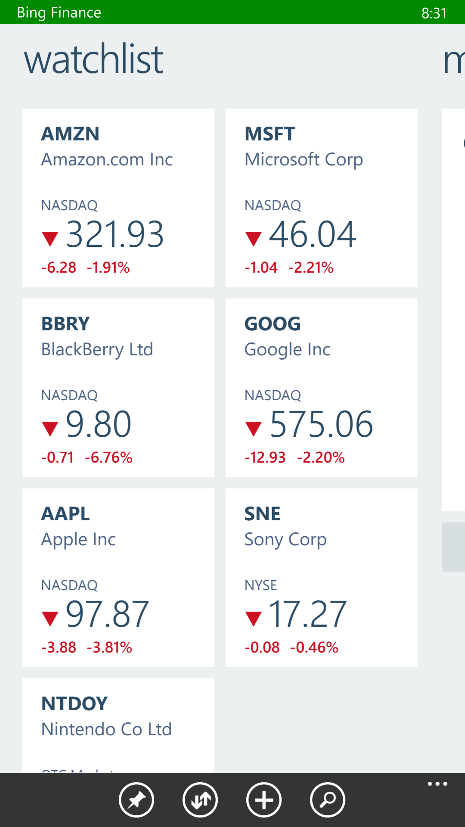Viewport: 465px width, 827px height.
Task: Tap the Bing Finance title bar
Action: pyautogui.click(x=59, y=12)
